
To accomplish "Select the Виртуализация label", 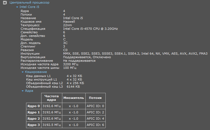I will pos(33,57).
